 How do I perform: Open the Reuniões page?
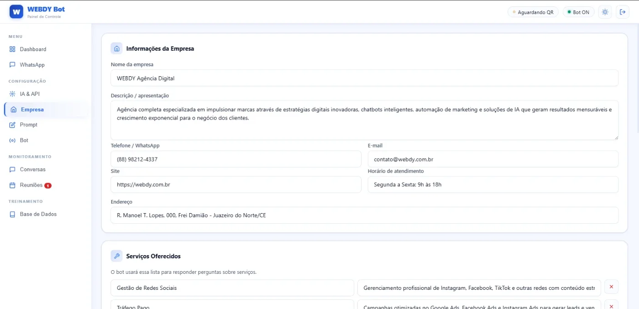46,185
